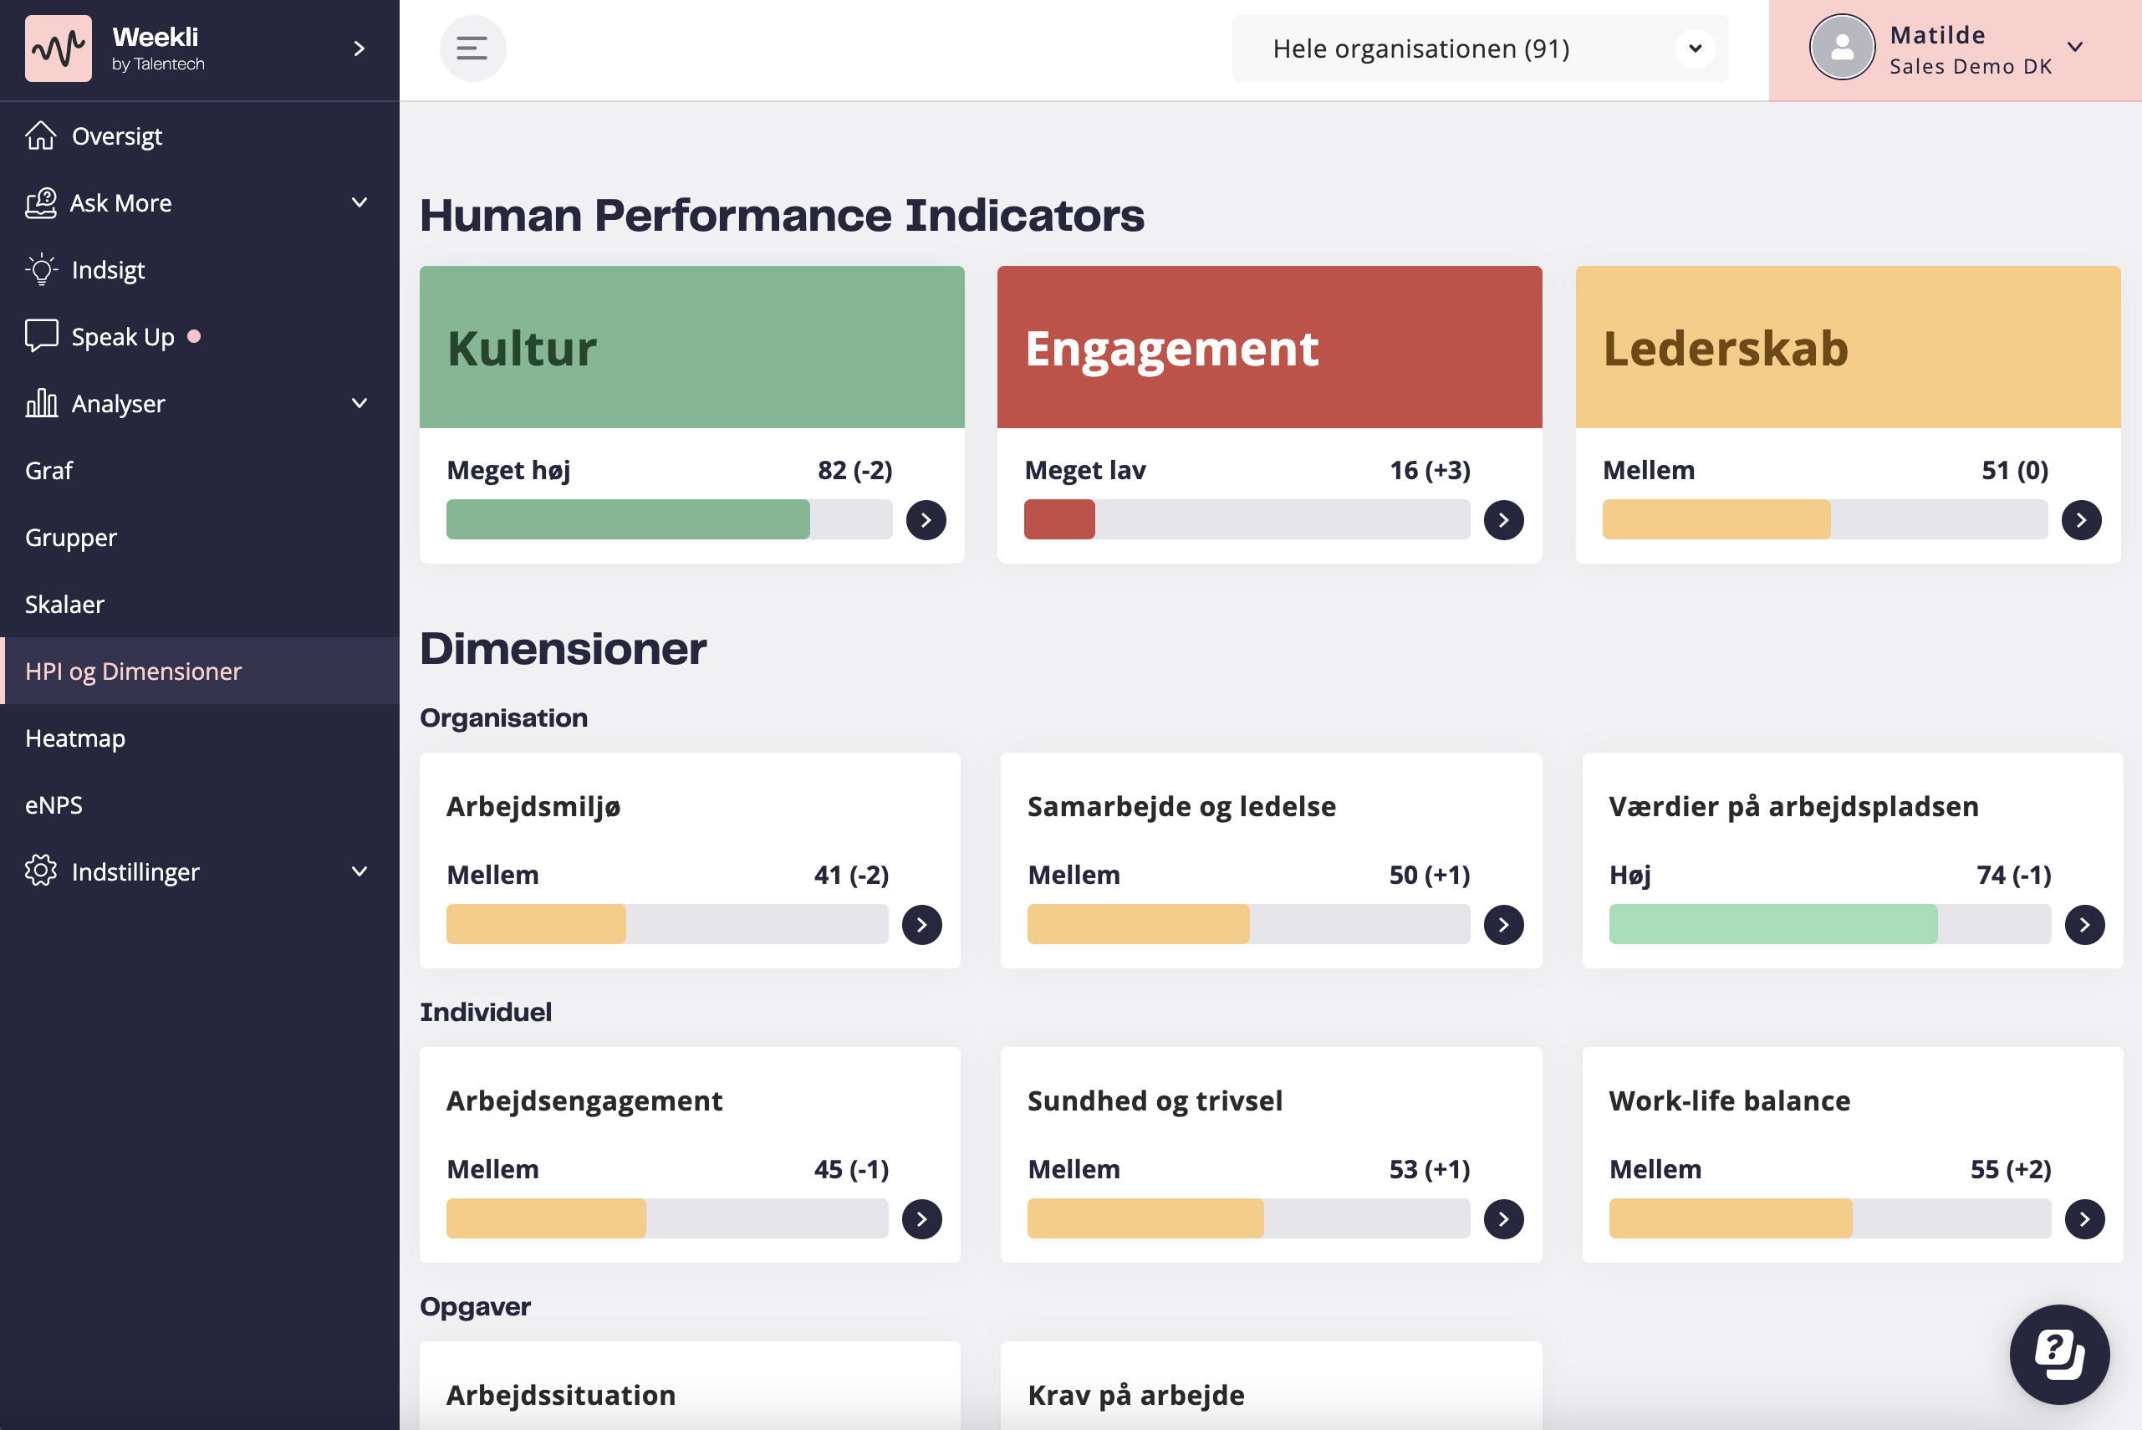Open Matilde account dropdown chevron

tap(2074, 48)
